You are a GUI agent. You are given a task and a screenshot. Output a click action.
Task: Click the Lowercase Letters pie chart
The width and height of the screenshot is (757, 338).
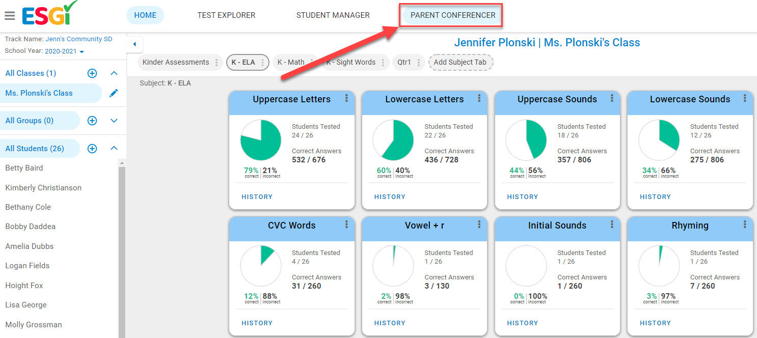point(393,140)
